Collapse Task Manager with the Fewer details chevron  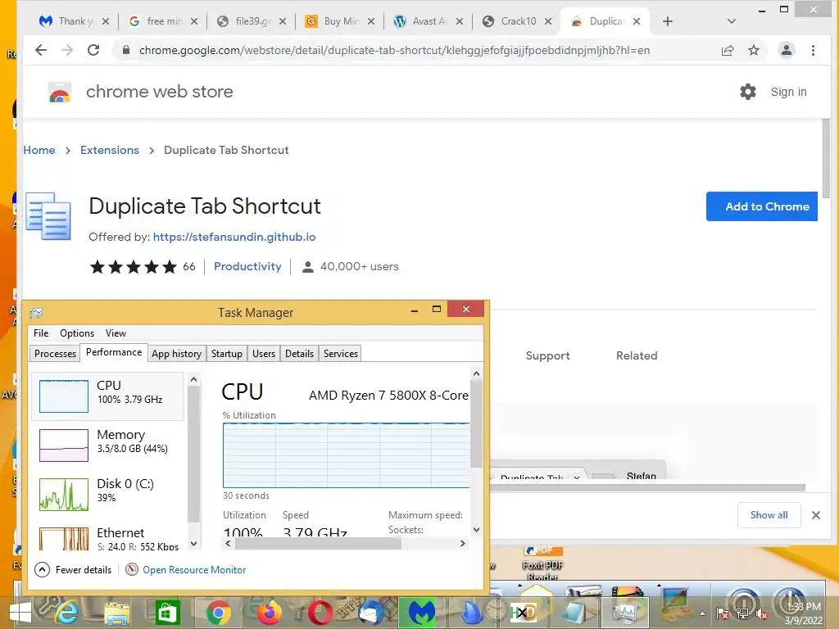(43, 570)
